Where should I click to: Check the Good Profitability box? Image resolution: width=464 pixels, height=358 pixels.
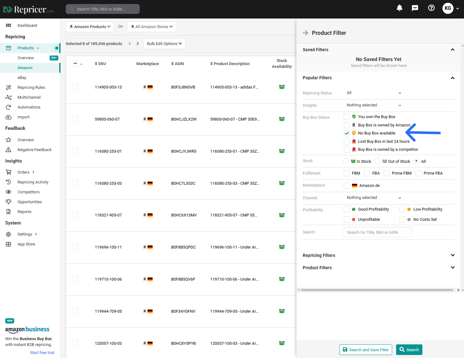point(347,209)
